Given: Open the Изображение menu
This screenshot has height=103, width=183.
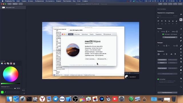Looking at the screenshot, I should [39, 1].
